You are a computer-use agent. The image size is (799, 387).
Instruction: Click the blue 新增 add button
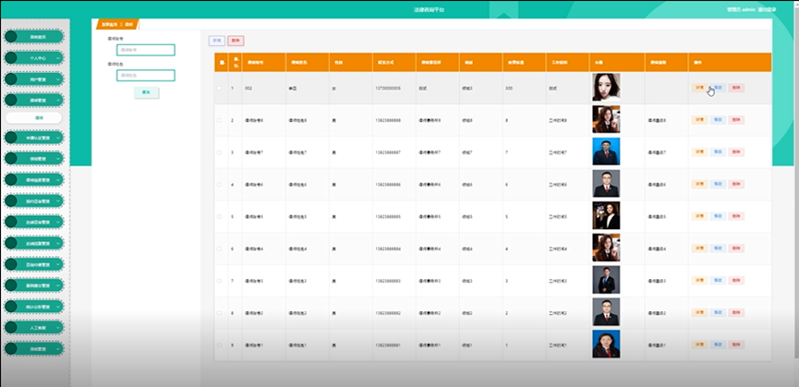(x=216, y=41)
